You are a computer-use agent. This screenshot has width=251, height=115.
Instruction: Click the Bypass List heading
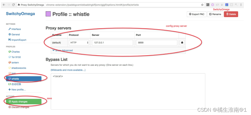[56, 59]
